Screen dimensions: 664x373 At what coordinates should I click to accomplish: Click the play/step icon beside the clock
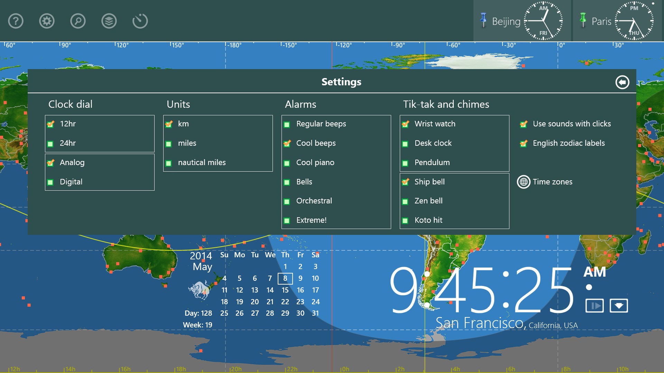click(x=594, y=306)
